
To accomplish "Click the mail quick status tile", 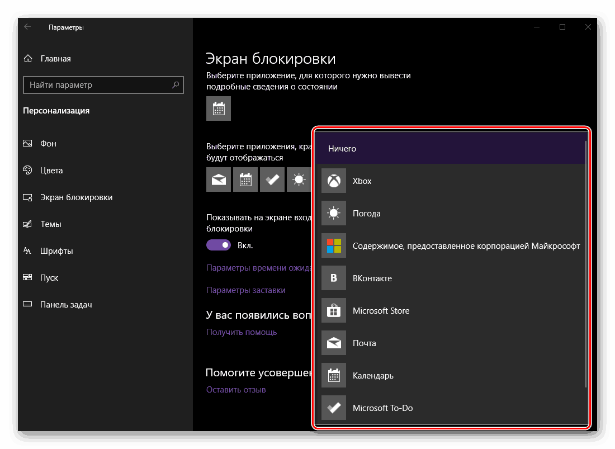I will tap(219, 179).
